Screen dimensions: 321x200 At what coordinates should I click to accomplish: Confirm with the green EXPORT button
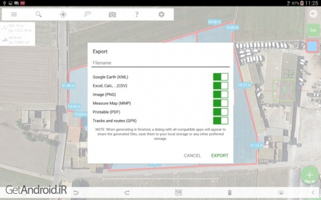220,155
